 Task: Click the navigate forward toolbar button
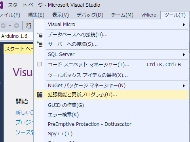tap(17, 26)
